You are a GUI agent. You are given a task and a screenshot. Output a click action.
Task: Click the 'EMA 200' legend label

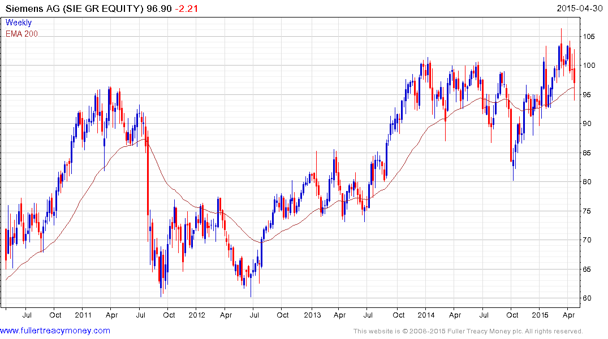[x=21, y=34]
